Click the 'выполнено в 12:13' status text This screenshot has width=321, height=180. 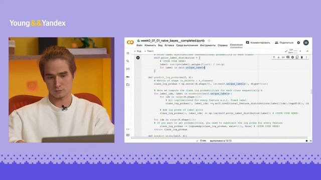click(x=221, y=141)
